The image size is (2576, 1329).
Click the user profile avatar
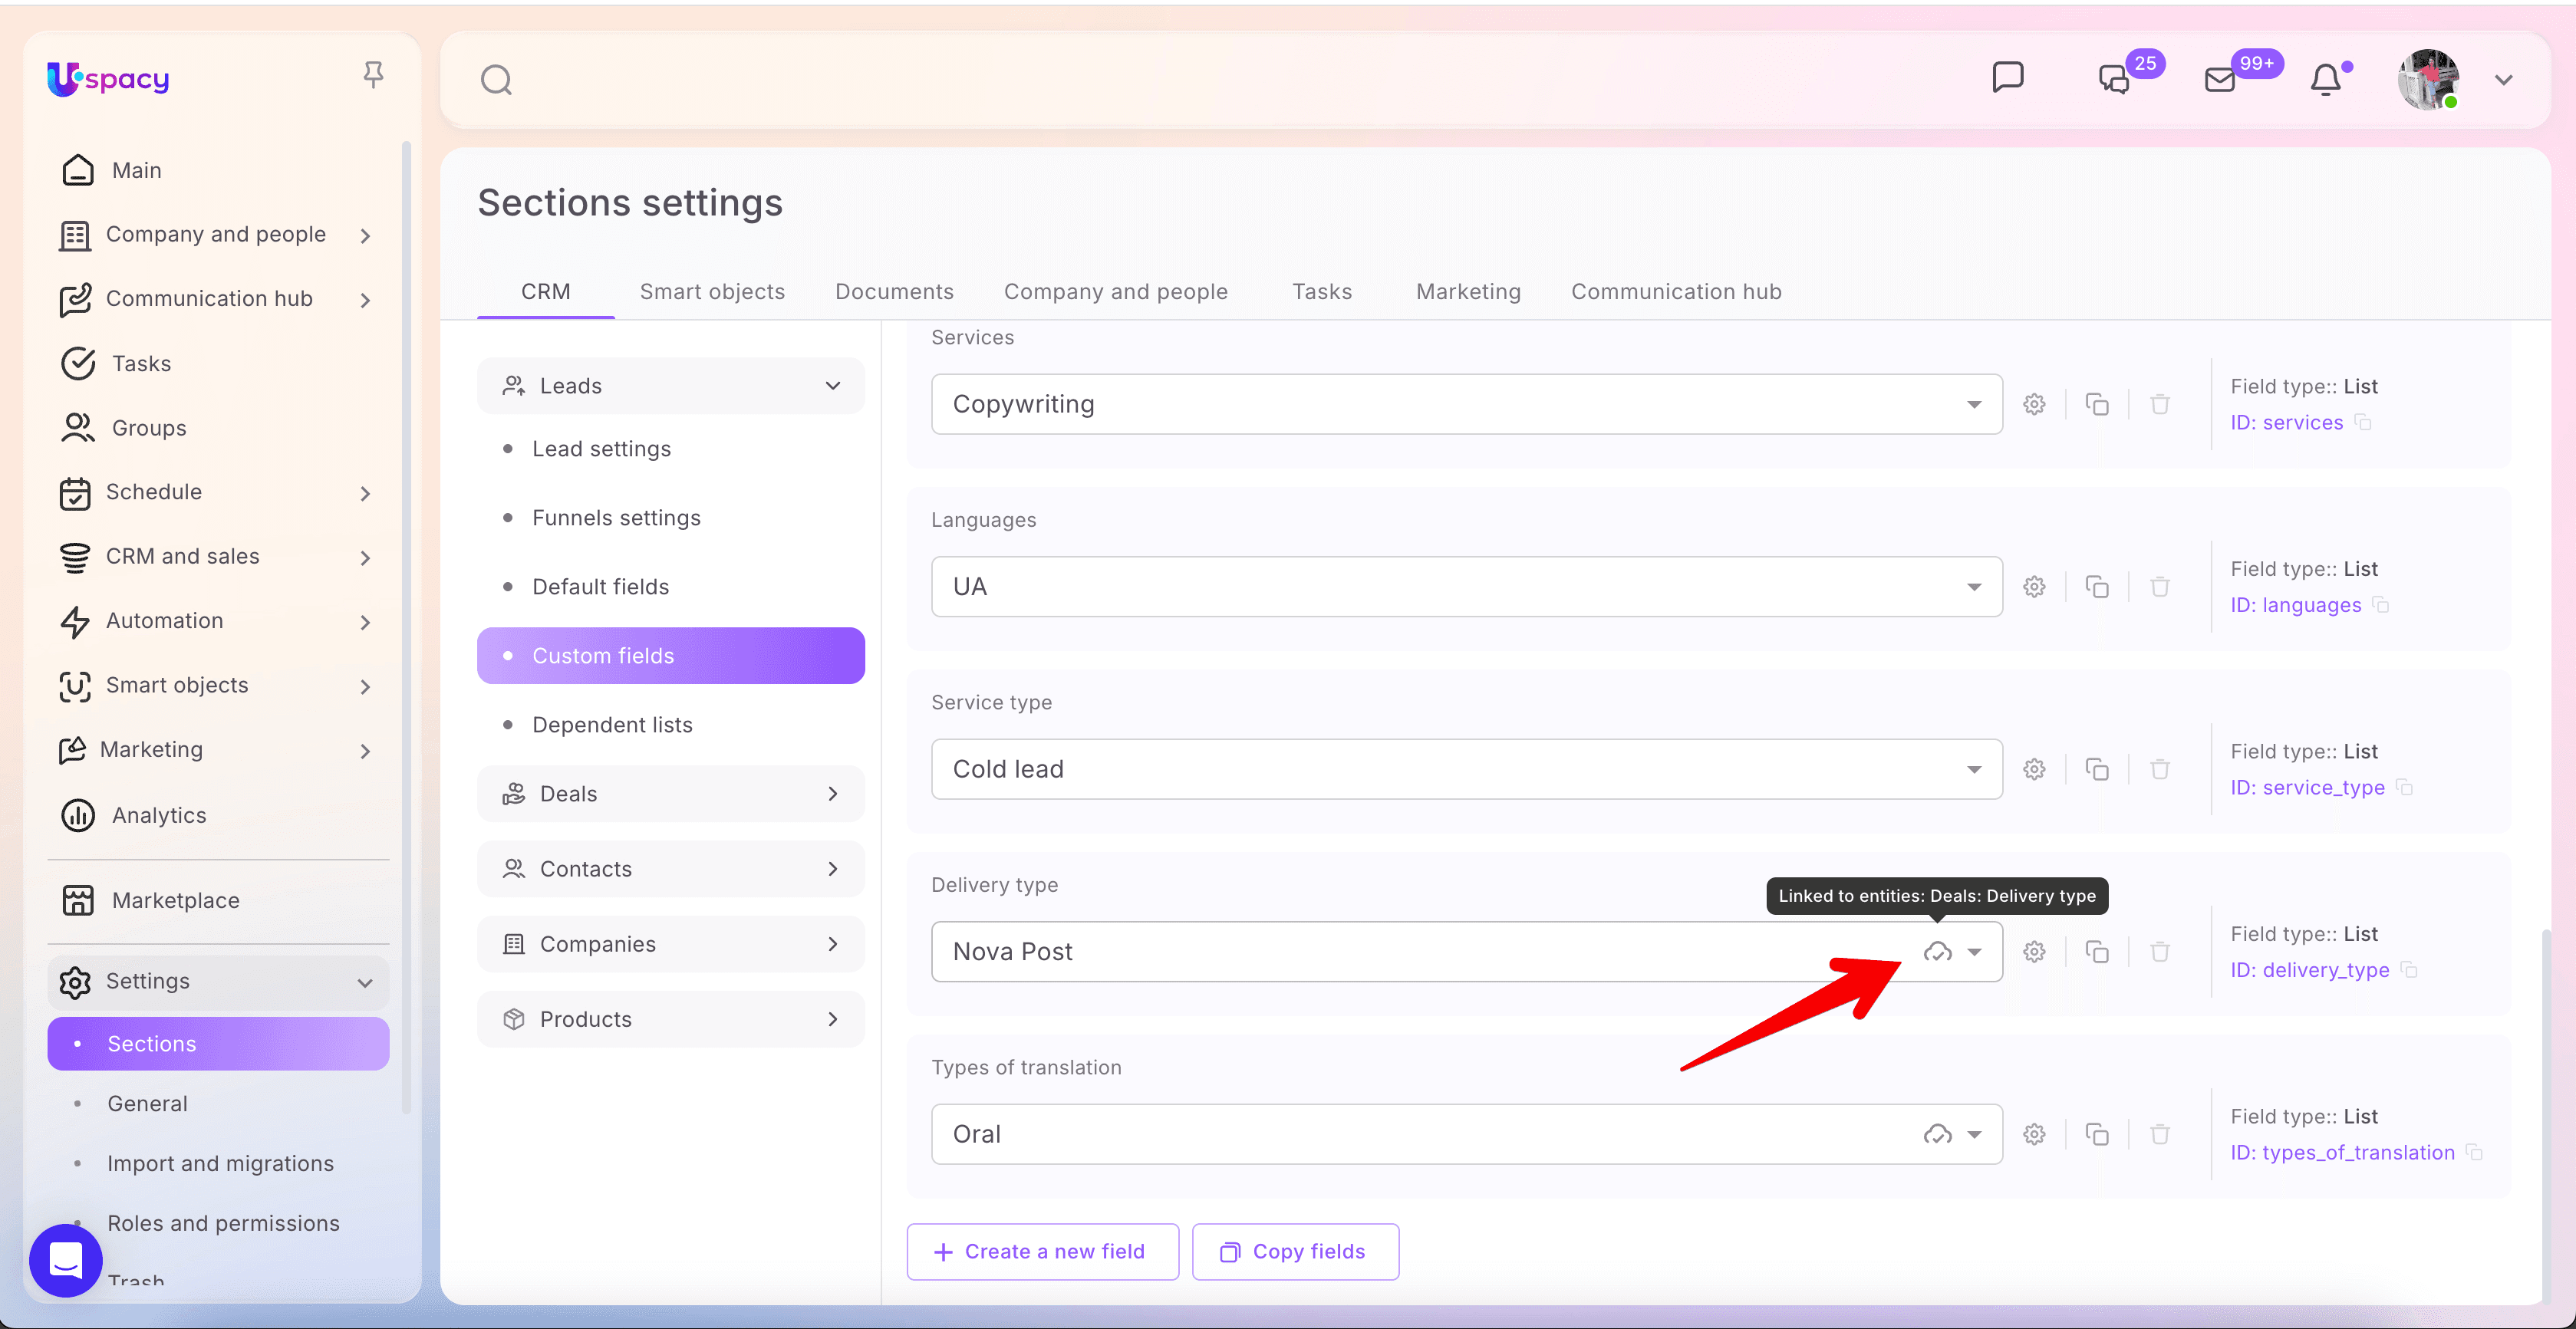(2427, 79)
